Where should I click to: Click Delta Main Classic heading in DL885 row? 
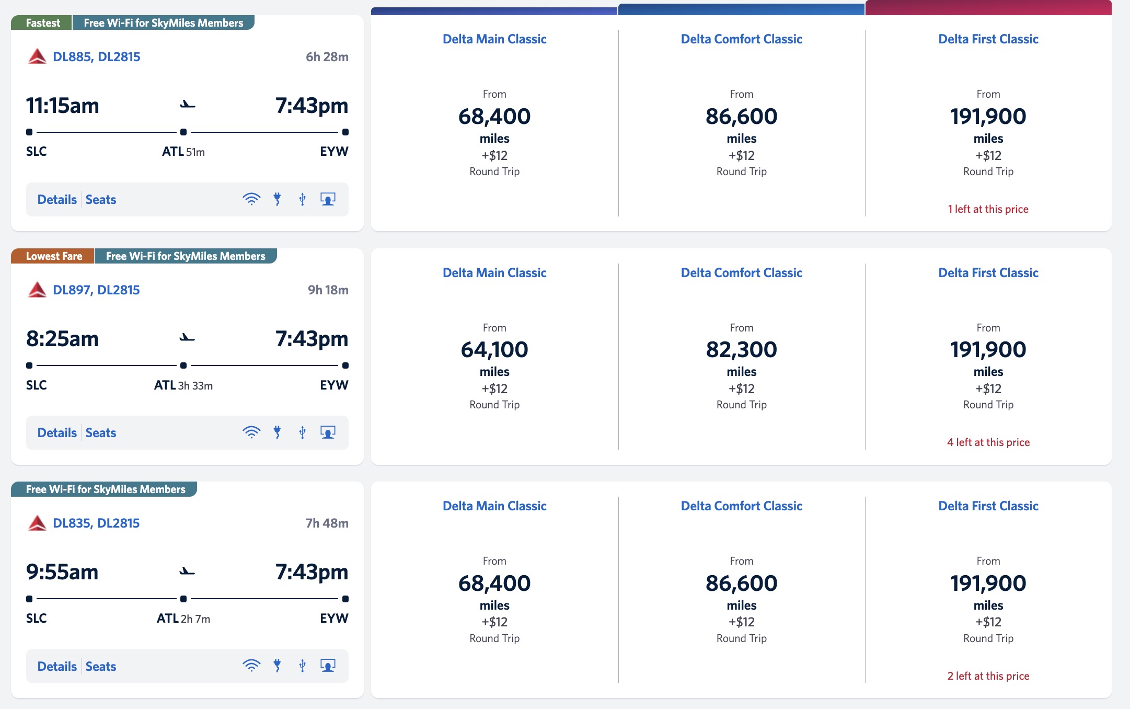(x=494, y=39)
